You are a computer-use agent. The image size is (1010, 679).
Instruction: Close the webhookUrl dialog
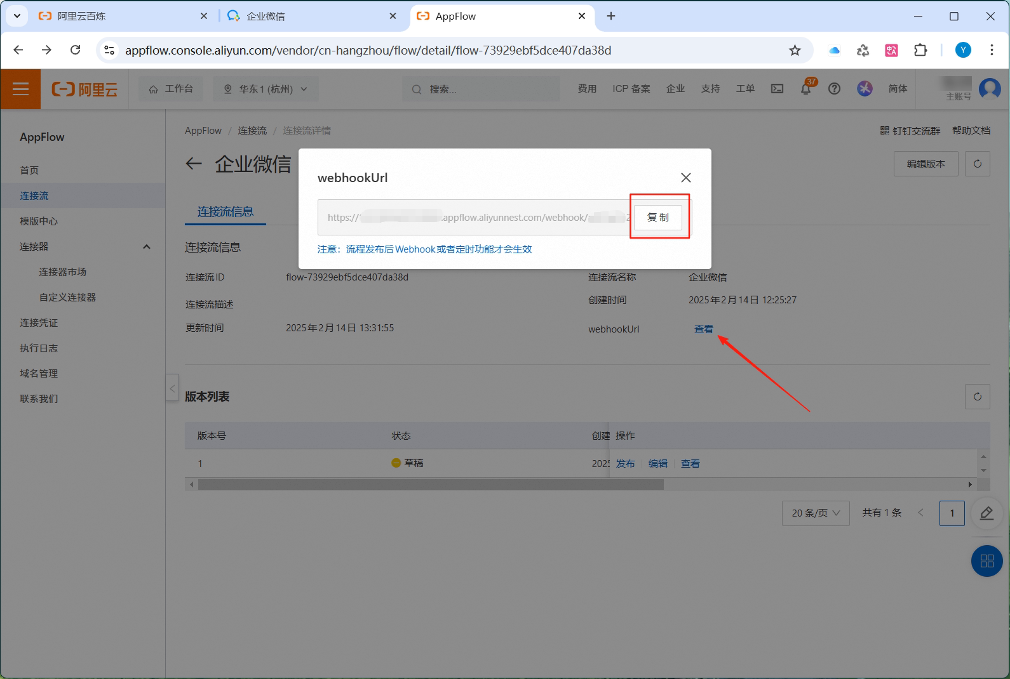(686, 178)
